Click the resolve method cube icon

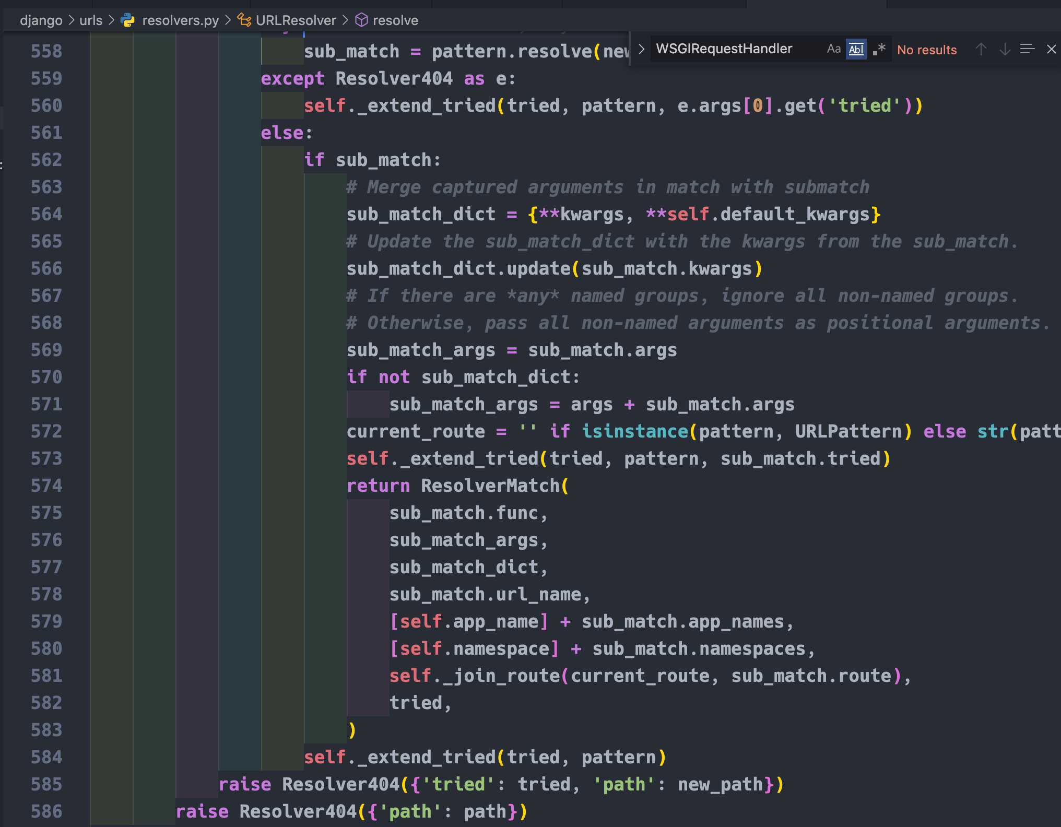361,20
